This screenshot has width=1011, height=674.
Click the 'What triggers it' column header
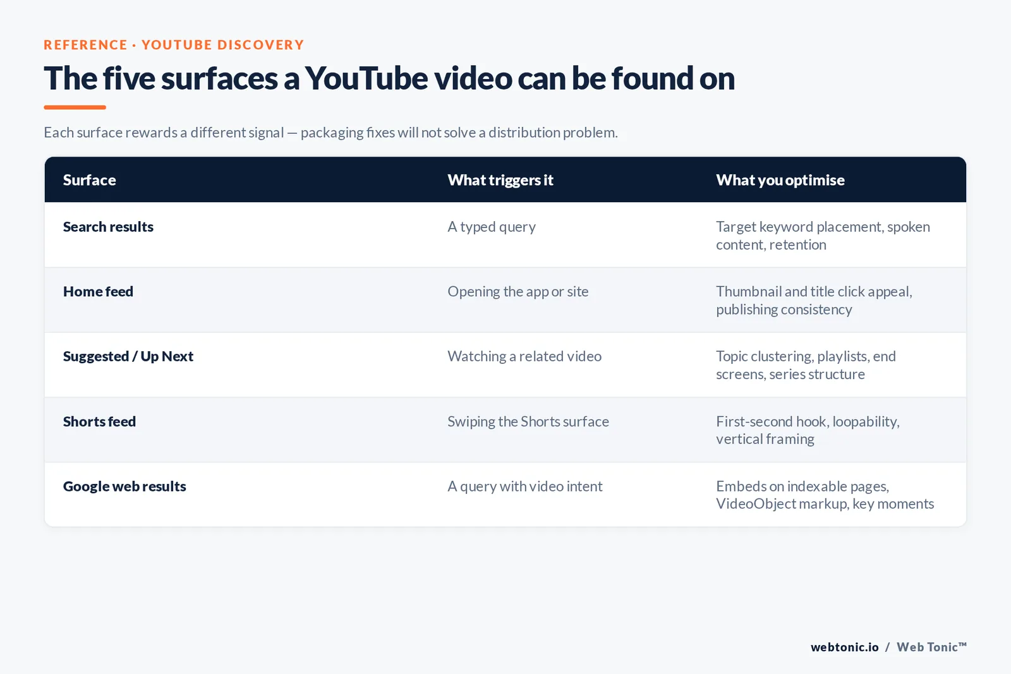coord(500,180)
